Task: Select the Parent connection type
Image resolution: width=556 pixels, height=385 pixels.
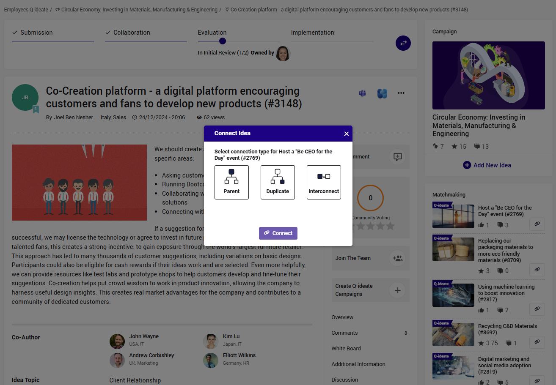Action: pyautogui.click(x=231, y=182)
